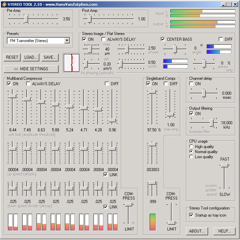
Task: Click the Singleband compression level meter
Action: click(x=153, y=222)
